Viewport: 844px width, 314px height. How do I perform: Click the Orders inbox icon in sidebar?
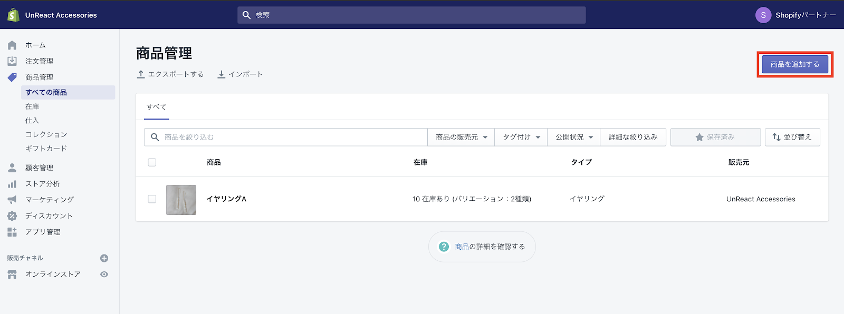12,61
